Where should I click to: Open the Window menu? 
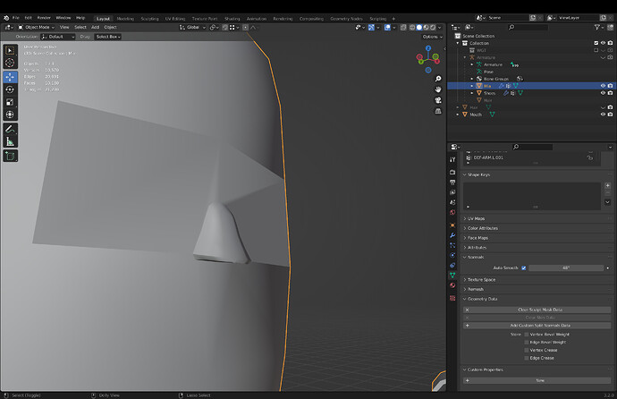63,18
